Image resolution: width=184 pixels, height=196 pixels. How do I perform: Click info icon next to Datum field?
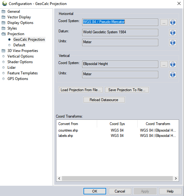pos(172,32)
